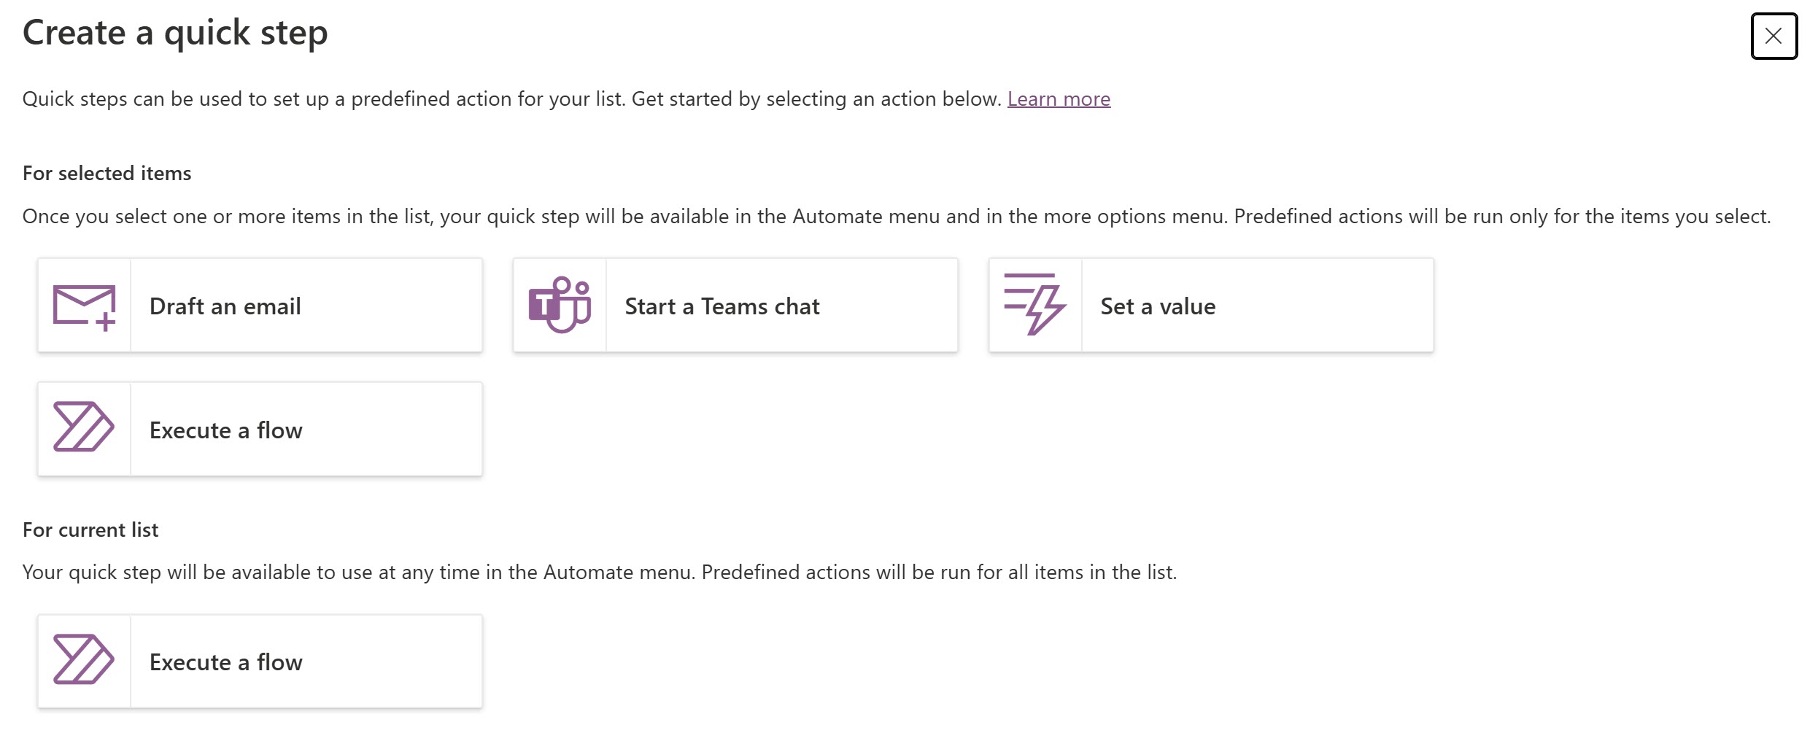Click the Quick steps intro description text
The image size is (1818, 741).
point(511,99)
